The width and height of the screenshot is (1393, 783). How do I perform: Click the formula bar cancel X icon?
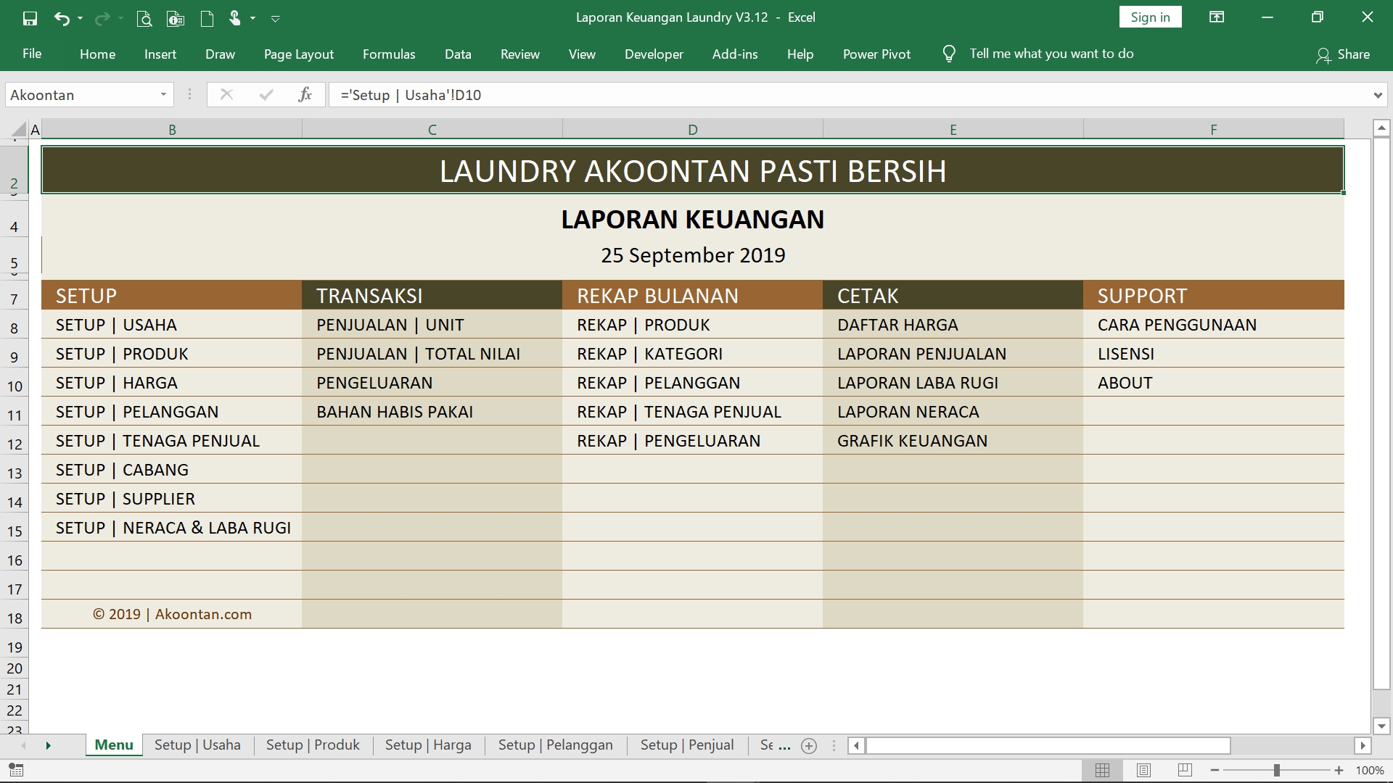pos(226,95)
